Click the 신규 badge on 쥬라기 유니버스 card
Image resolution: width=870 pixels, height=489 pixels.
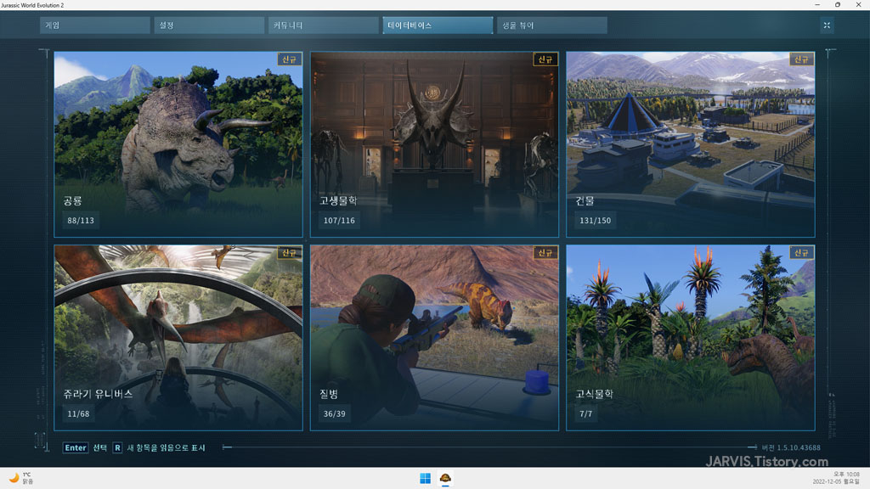[290, 253]
